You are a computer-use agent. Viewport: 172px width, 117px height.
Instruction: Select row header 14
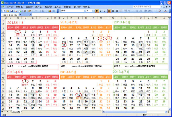click(3, 66)
